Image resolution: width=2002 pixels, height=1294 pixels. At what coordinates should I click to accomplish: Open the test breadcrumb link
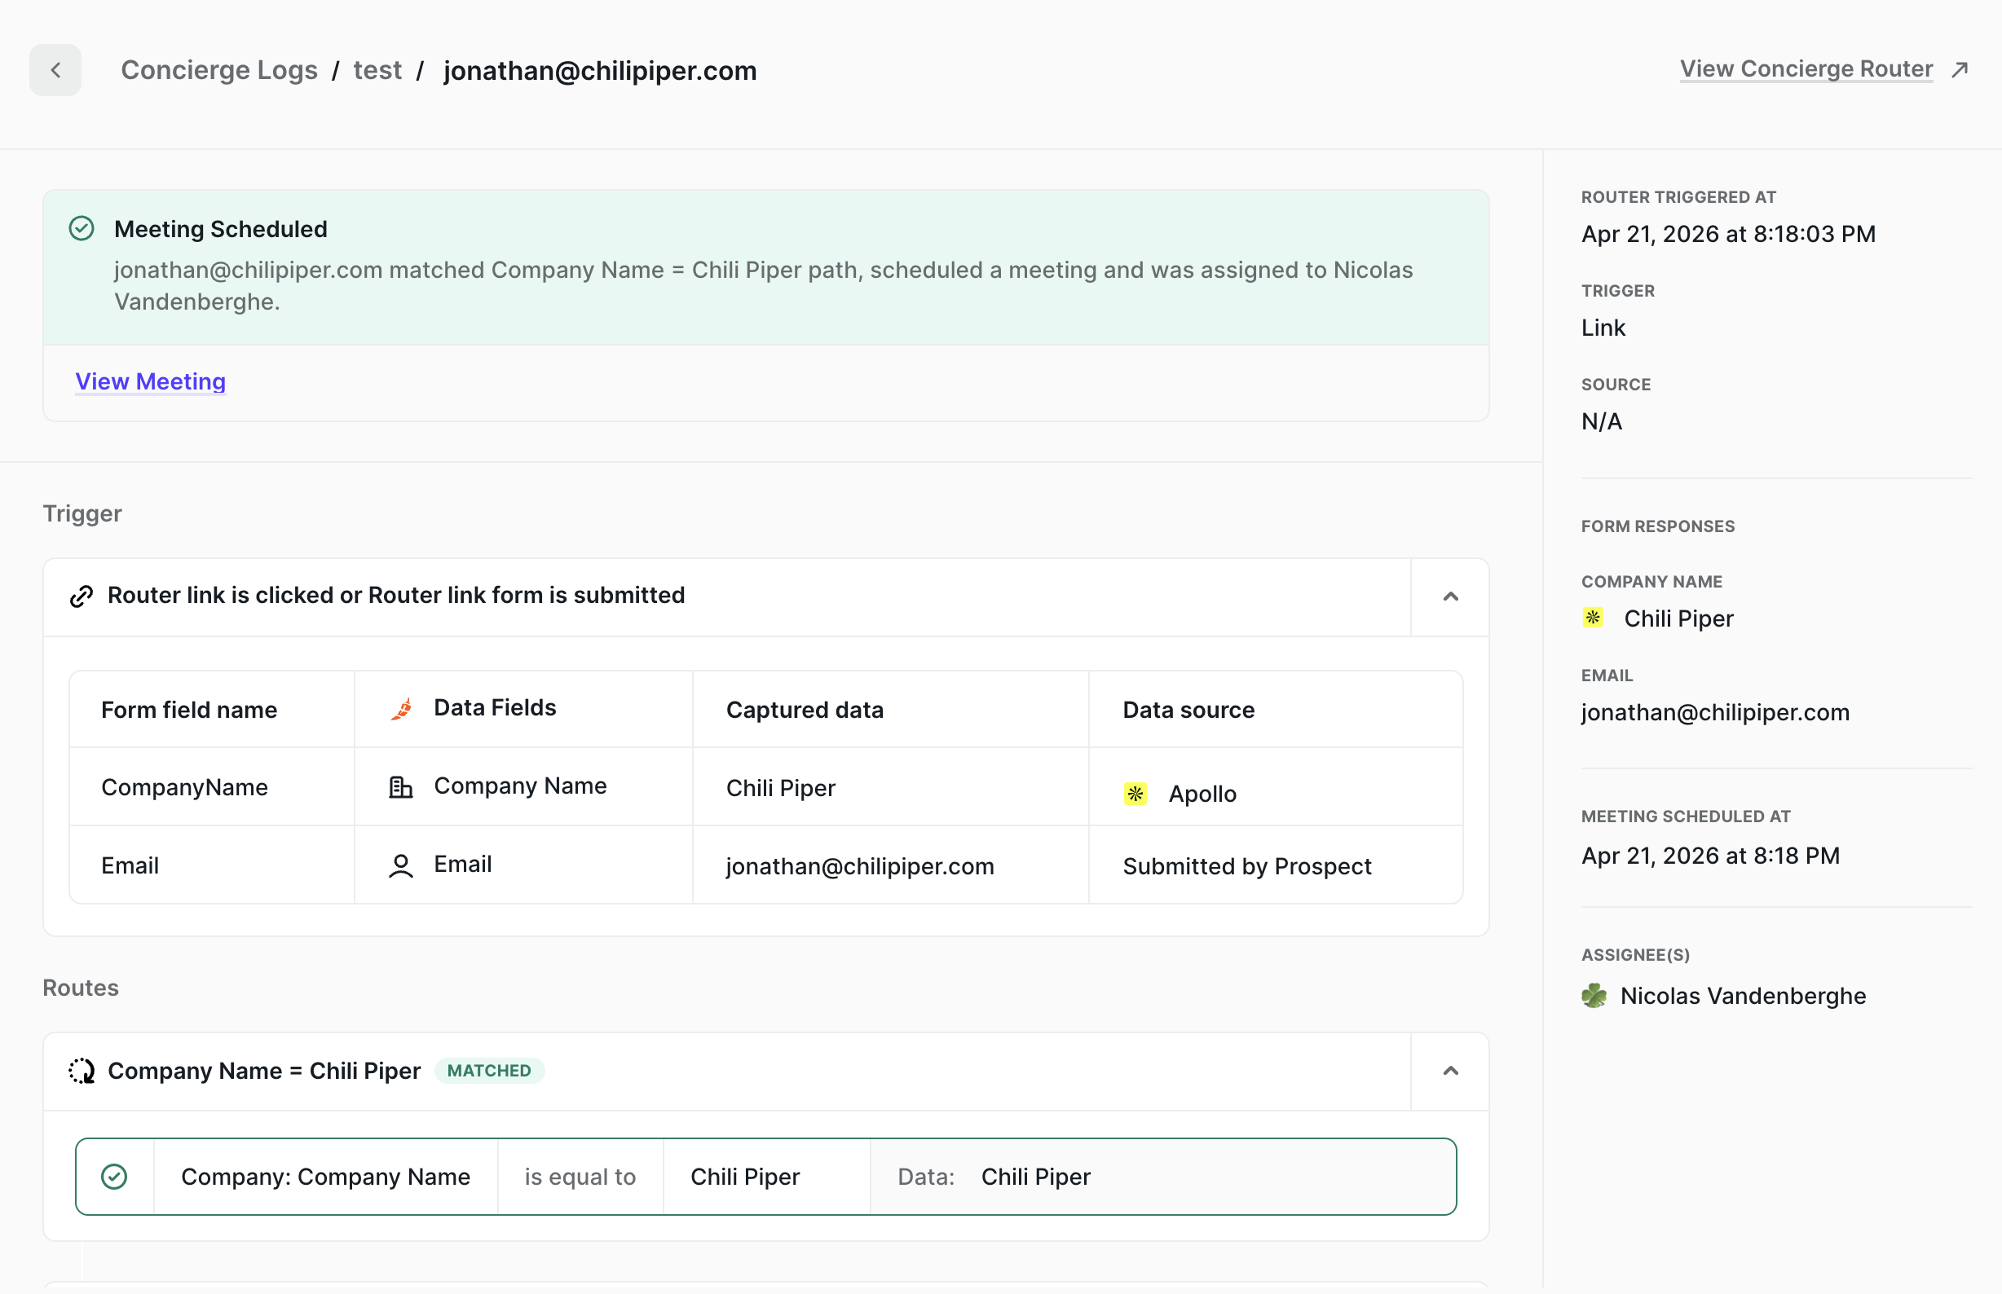377,70
